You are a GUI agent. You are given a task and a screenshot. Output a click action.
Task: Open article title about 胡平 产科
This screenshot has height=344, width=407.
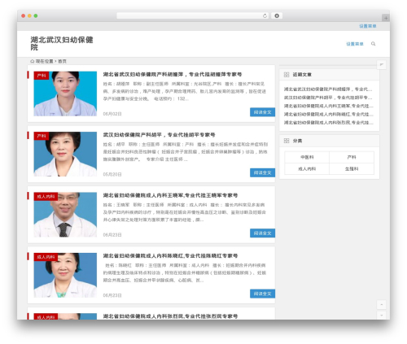159,135
